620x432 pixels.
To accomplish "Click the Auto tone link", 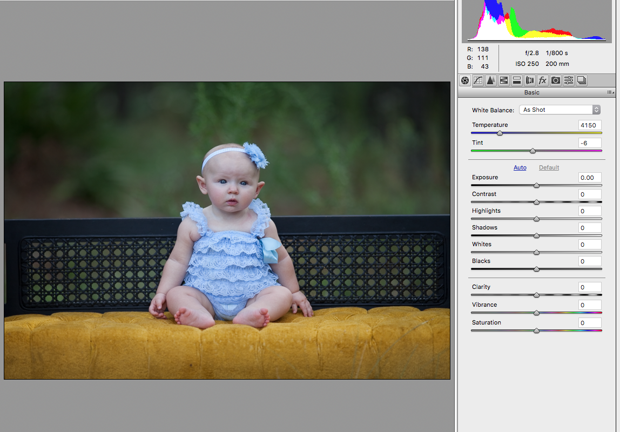I will (520, 167).
